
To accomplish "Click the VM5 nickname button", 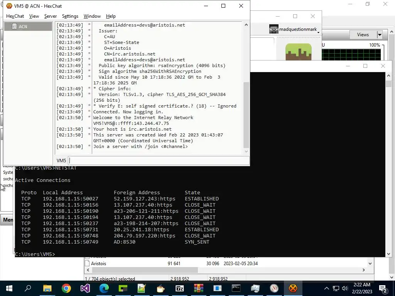I will 61,161.
